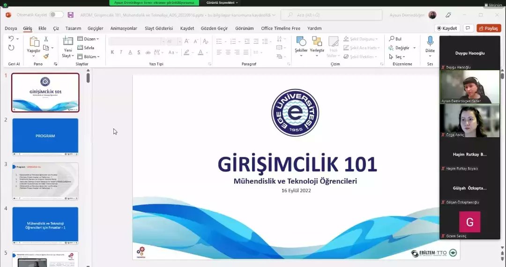Viewport: 506px width, 267px height.
Task: Click the Kaydet record button at top right
Action: 447,29
